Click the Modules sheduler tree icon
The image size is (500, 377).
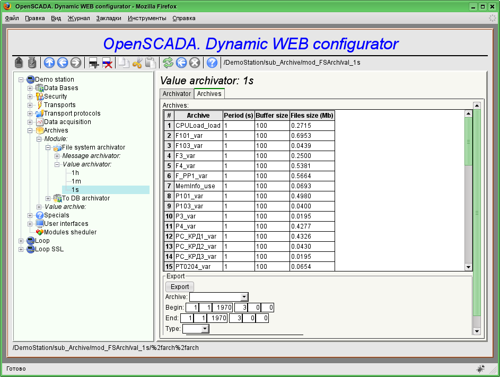click(40, 232)
